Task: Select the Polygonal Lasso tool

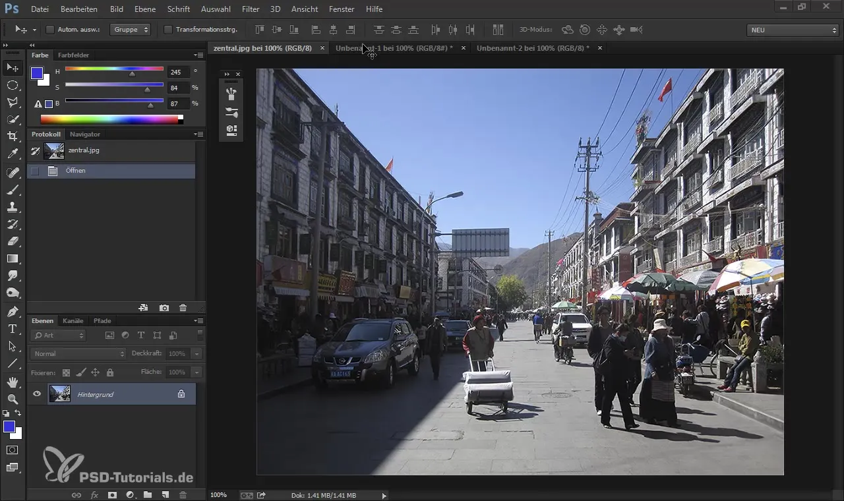Action: tap(13, 102)
